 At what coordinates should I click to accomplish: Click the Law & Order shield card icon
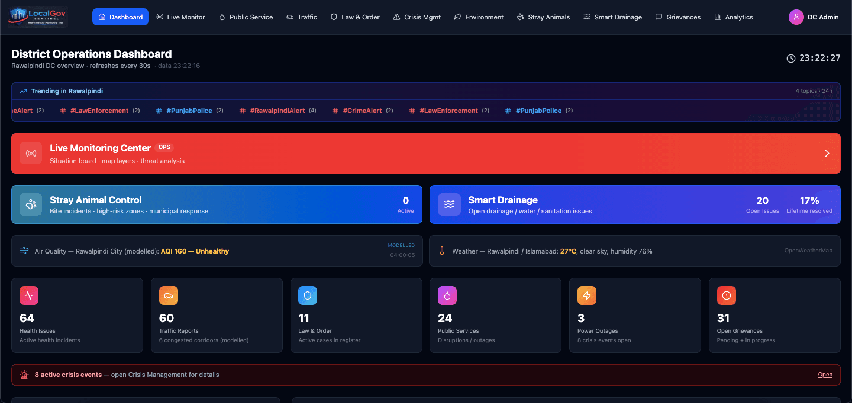pos(308,295)
